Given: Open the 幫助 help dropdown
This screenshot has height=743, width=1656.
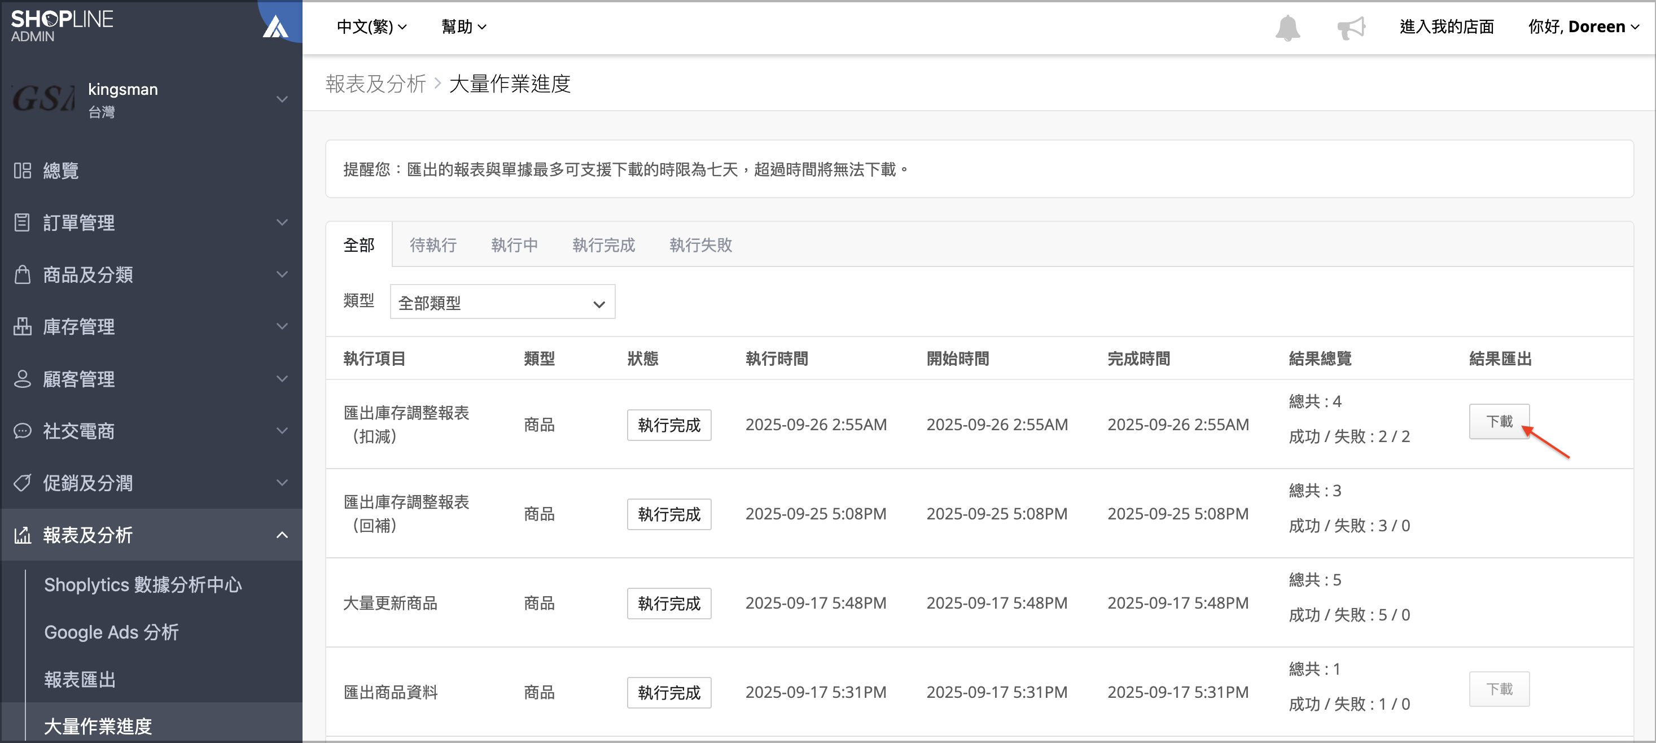Looking at the screenshot, I should (463, 27).
